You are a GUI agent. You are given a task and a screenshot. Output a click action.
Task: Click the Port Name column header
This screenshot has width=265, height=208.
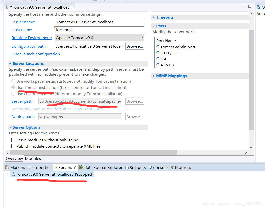[x=166, y=41]
